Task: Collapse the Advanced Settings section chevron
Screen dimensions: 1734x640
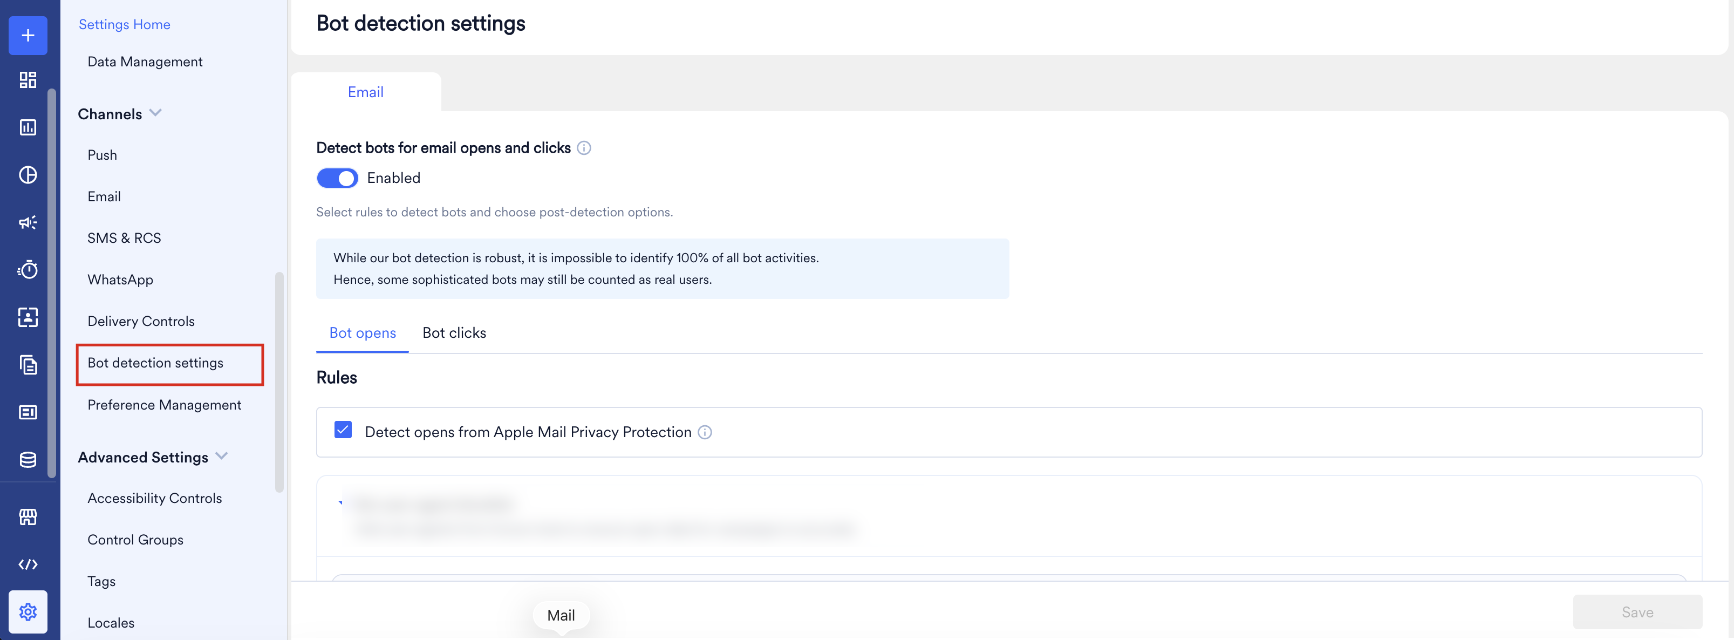Action: (x=221, y=457)
